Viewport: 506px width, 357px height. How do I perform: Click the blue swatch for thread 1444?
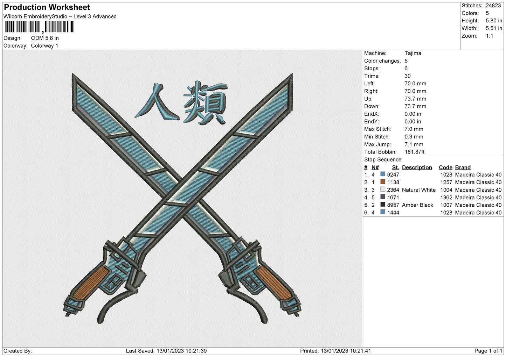[x=383, y=212]
